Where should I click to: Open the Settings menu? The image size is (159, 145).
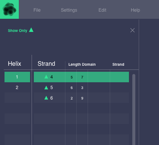(x=69, y=10)
